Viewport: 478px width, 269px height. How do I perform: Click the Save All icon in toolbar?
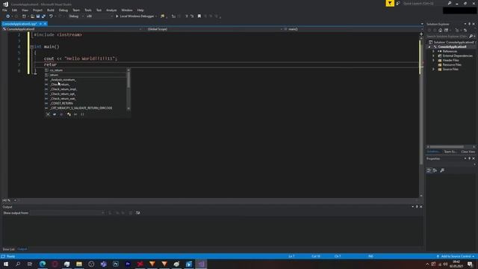coord(43,16)
